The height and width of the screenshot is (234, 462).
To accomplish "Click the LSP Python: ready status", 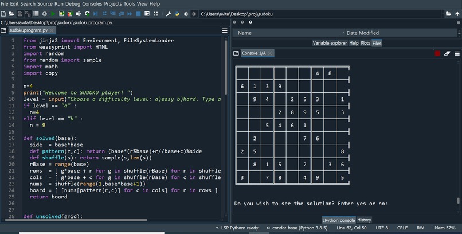I will pyautogui.click(x=237, y=228).
